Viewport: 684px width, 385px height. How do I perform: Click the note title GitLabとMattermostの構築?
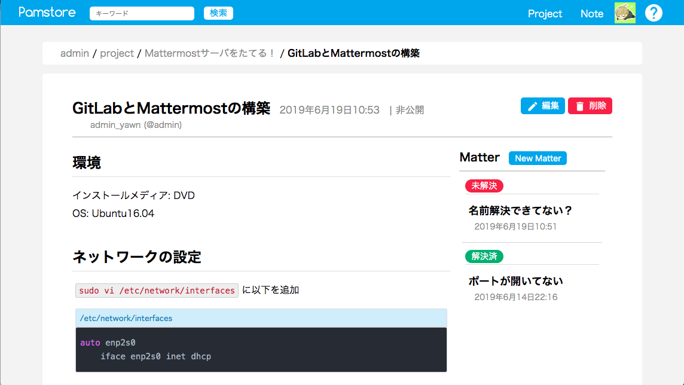(x=172, y=108)
